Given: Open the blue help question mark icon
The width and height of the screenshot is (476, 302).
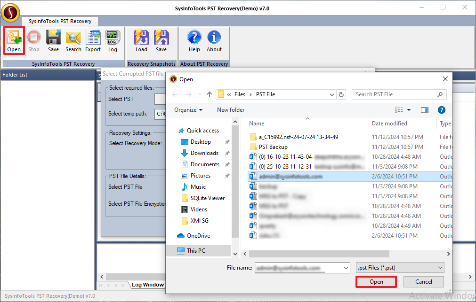Looking at the screenshot, I should pyautogui.click(x=441, y=110).
